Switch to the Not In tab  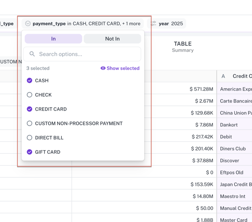(x=112, y=39)
